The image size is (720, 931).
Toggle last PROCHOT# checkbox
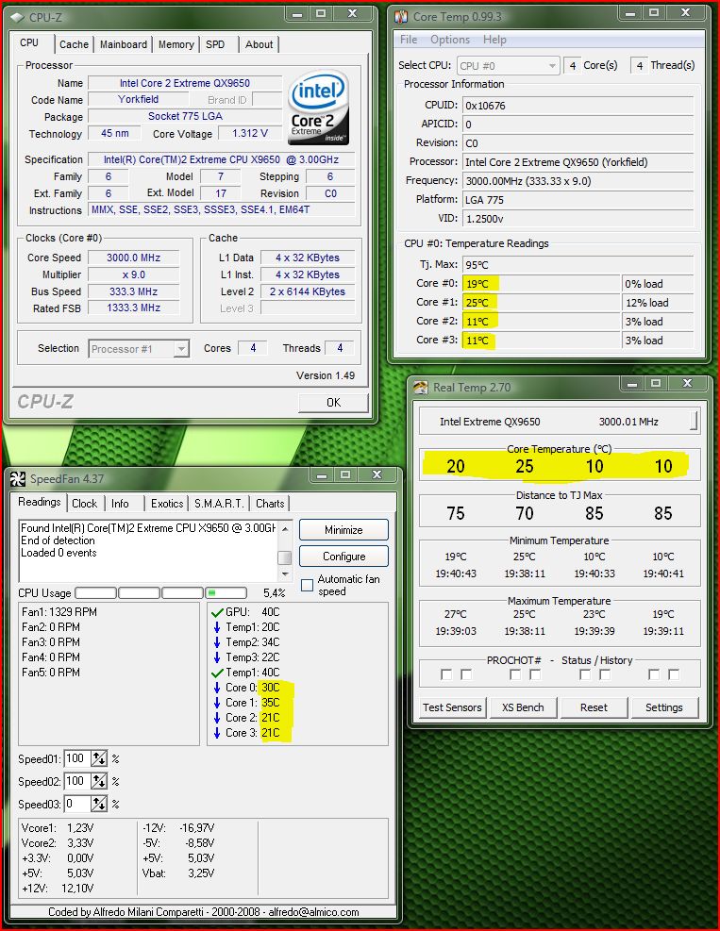pyautogui.click(x=674, y=674)
